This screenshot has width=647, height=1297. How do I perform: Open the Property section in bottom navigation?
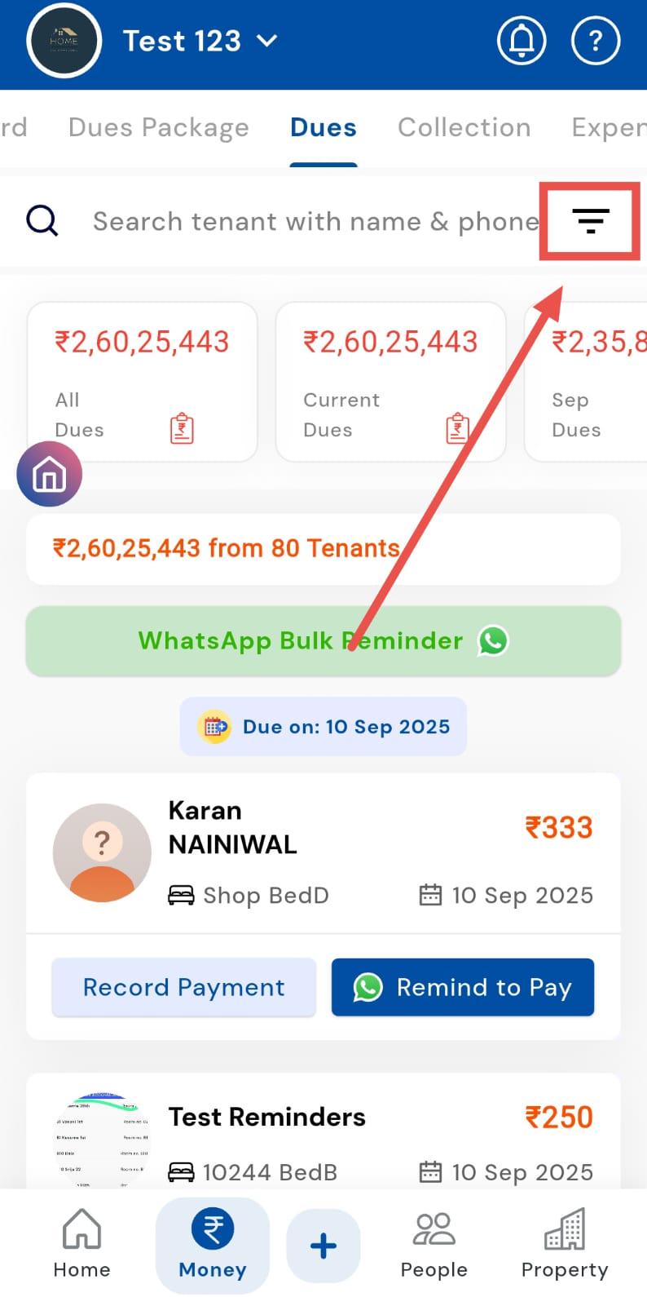click(565, 1245)
